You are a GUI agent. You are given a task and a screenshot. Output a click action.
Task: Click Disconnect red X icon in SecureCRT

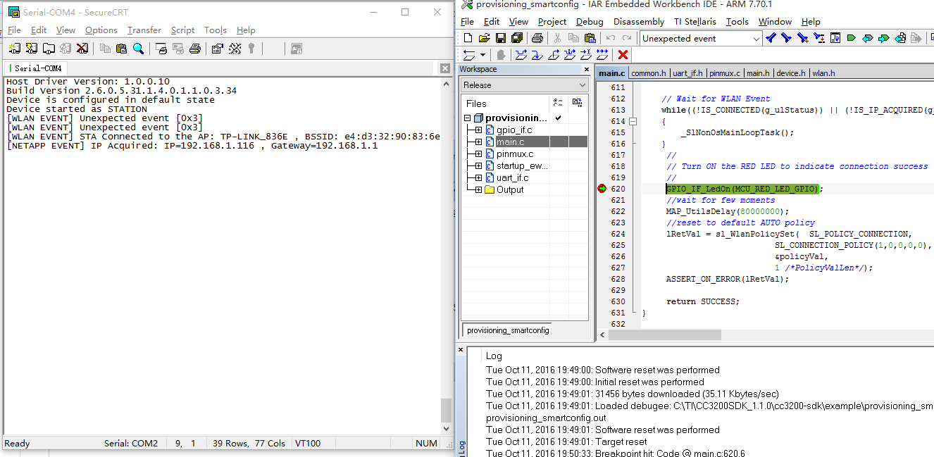pos(82,49)
